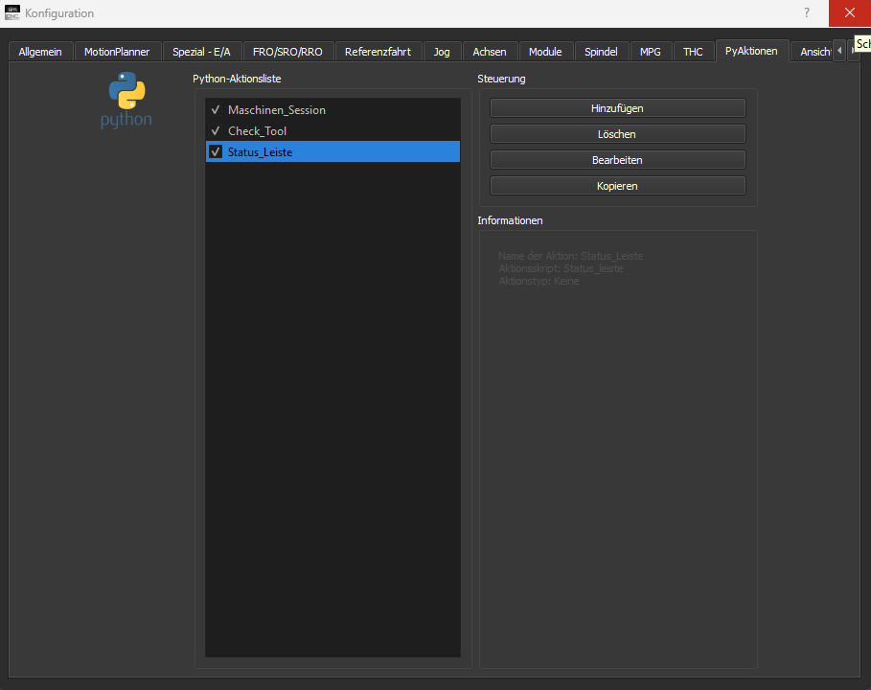871x690 pixels.
Task: Select Maschinen_Session in the action list
Action: pos(332,110)
